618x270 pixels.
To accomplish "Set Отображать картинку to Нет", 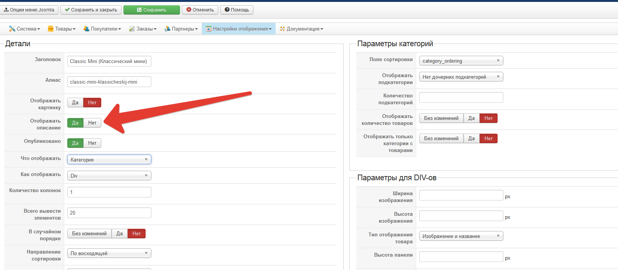I will pos(92,102).
